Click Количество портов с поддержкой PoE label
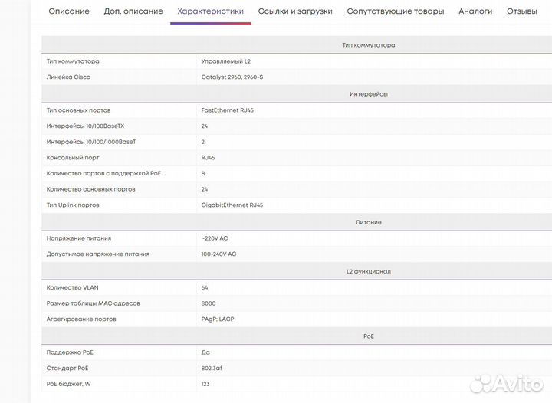Image resolution: width=552 pixels, height=403 pixels. click(x=103, y=173)
